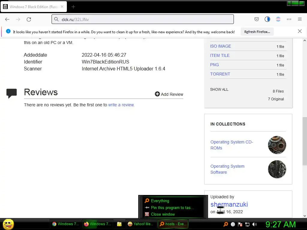Open the Yahoo! Messenger taskbar button

pyautogui.click(x=141, y=224)
